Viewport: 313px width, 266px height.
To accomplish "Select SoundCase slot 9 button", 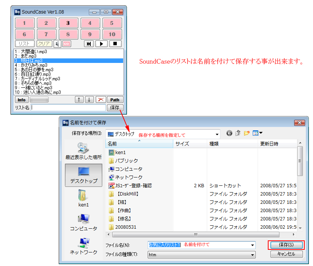I will pos(90,34).
